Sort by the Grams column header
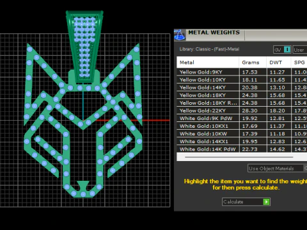 pyautogui.click(x=253, y=63)
